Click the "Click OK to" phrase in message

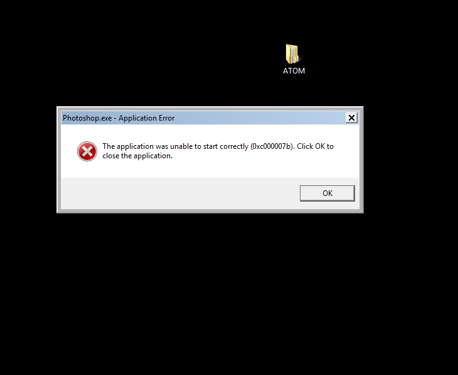(315, 146)
